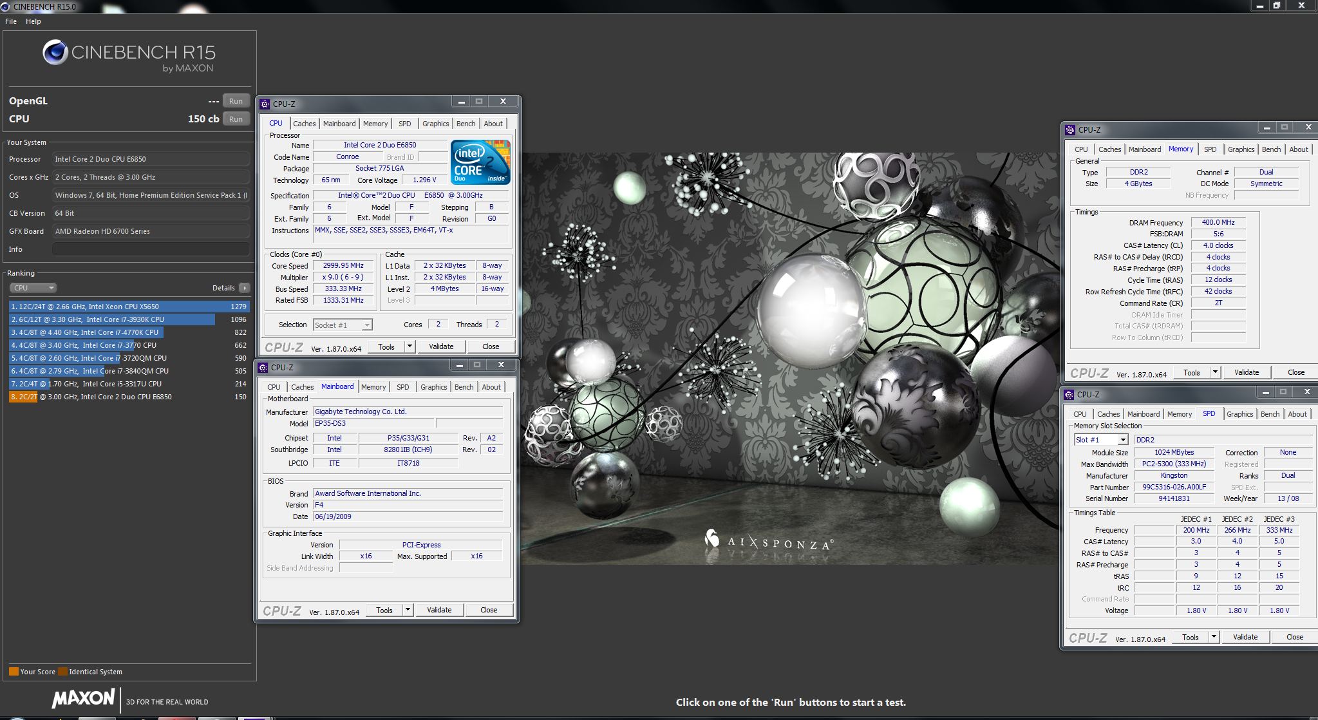Switch to Mainboard tab in Memory window
1318x720 pixels.
click(1145, 149)
